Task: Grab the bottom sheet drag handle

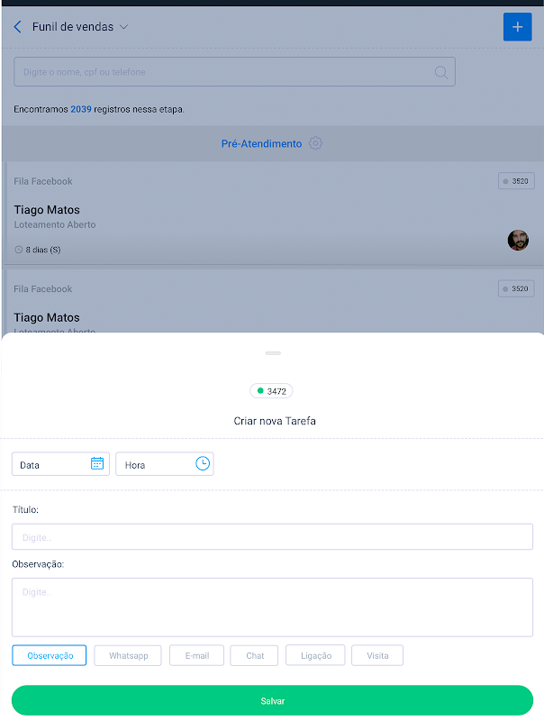Action: click(x=273, y=353)
